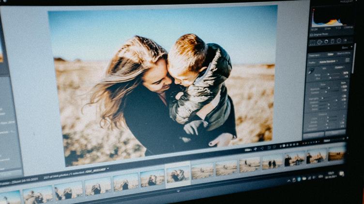Click the right panel scrollbar

[x=354, y=58]
